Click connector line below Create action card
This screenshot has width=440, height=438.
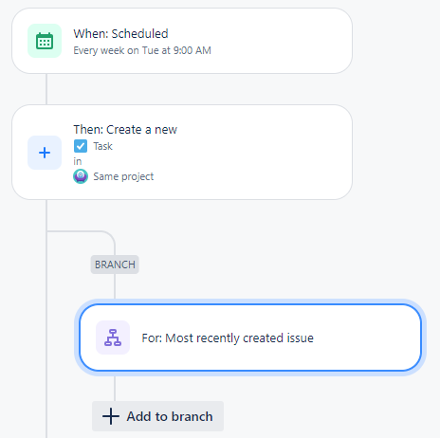click(46, 215)
